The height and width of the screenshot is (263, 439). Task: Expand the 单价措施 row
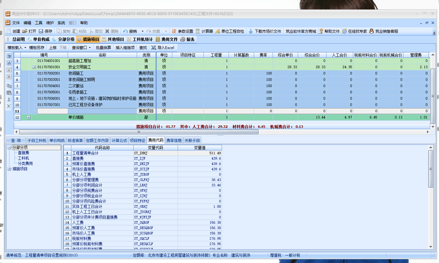click(x=29, y=118)
